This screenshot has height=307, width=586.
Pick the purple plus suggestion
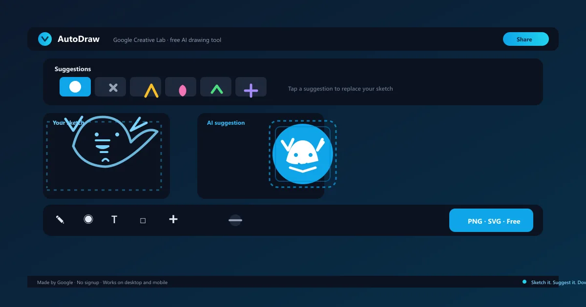tap(251, 87)
